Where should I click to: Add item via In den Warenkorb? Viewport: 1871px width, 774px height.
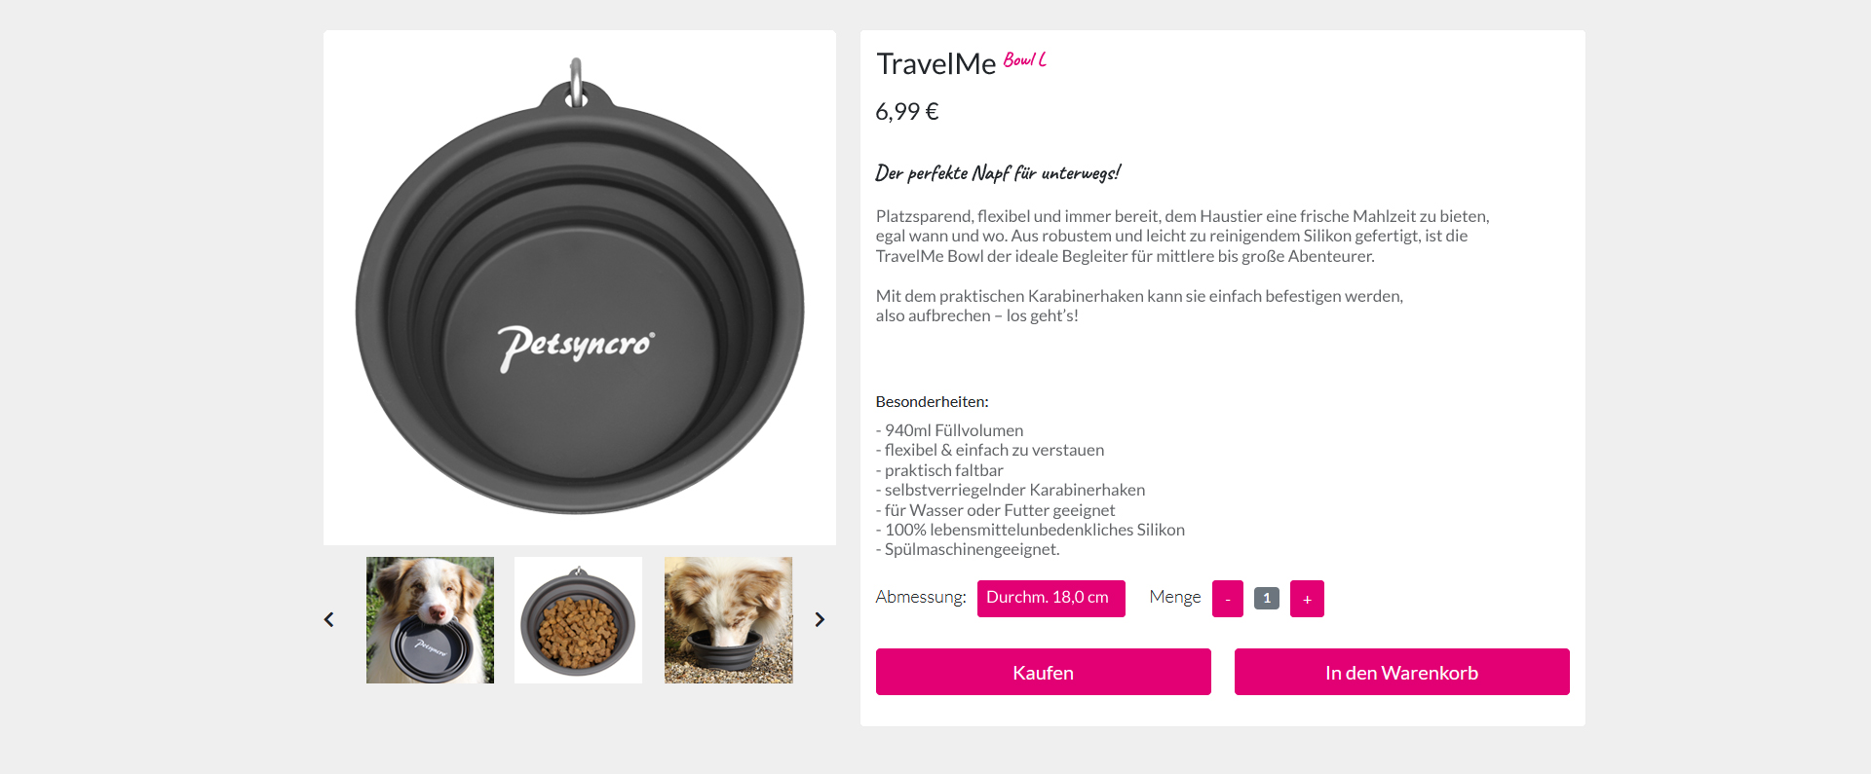point(1401,672)
